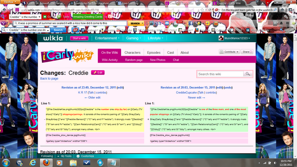
Task: Open Windows Media Player from the taskbar
Action: pyautogui.click(x=59, y=163)
